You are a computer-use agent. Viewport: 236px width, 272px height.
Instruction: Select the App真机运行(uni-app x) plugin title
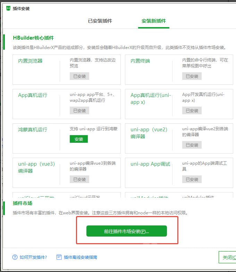(x=151, y=99)
